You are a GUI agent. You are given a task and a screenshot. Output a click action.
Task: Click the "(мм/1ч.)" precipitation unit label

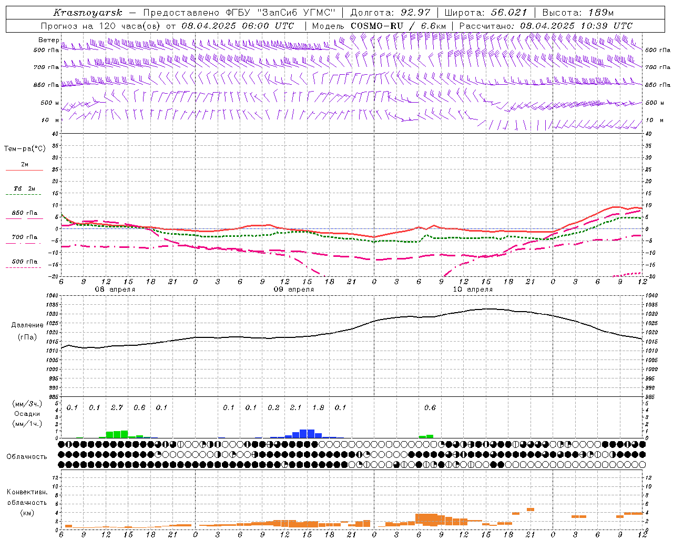point(27,424)
